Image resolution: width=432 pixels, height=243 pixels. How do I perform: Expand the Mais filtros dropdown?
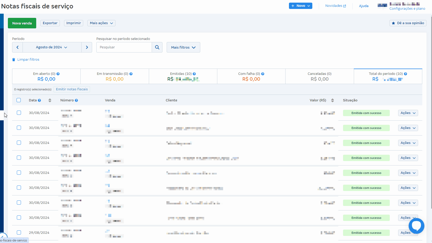point(183,47)
